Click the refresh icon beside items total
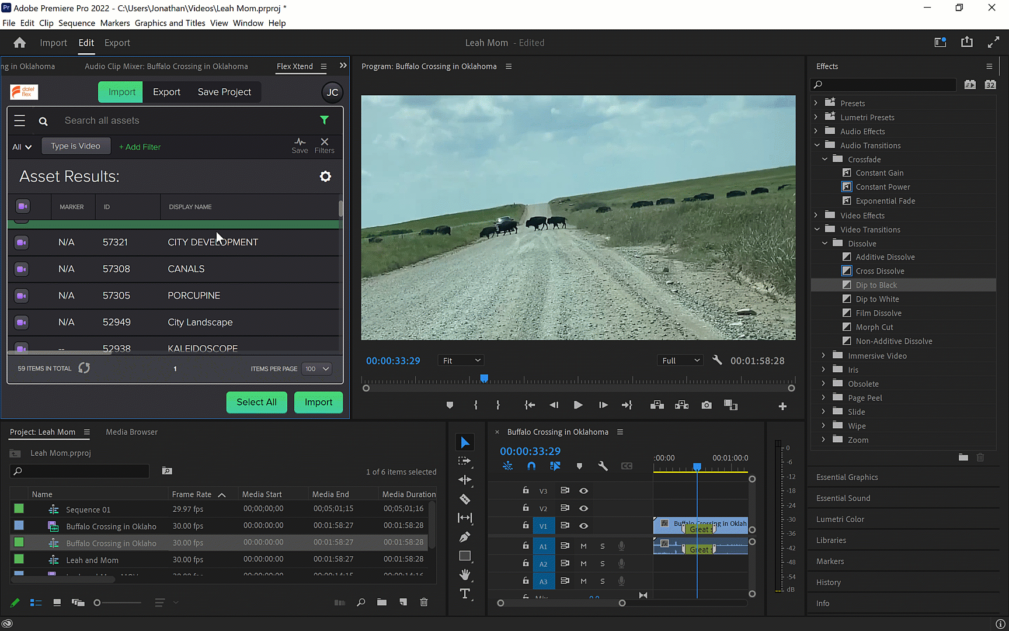 tap(84, 368)
